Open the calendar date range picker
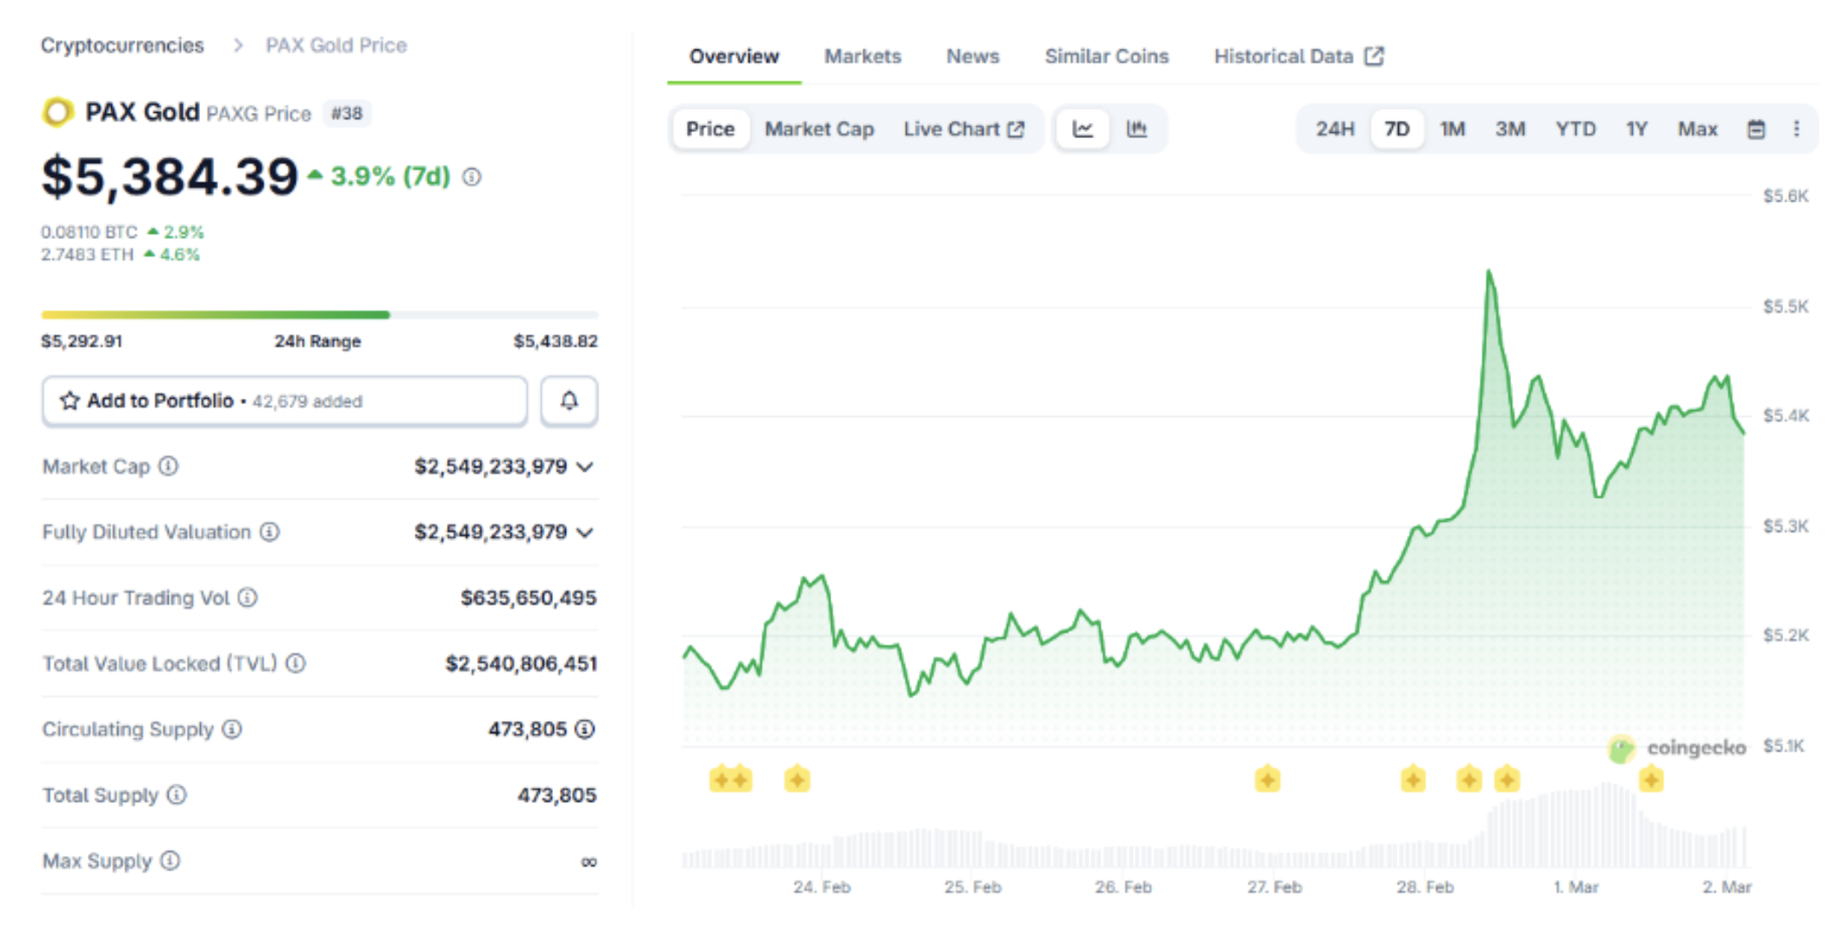Viewport: 1838px width, 940px height. click(x=1755, y=129)
